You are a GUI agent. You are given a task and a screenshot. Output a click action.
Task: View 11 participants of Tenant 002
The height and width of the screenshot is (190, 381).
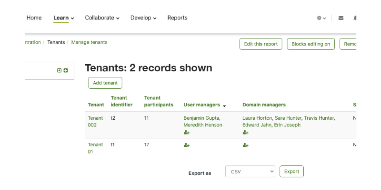146,118
